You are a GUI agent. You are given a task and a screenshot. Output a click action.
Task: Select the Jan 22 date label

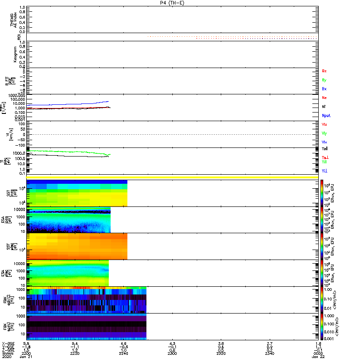(318, 357)
